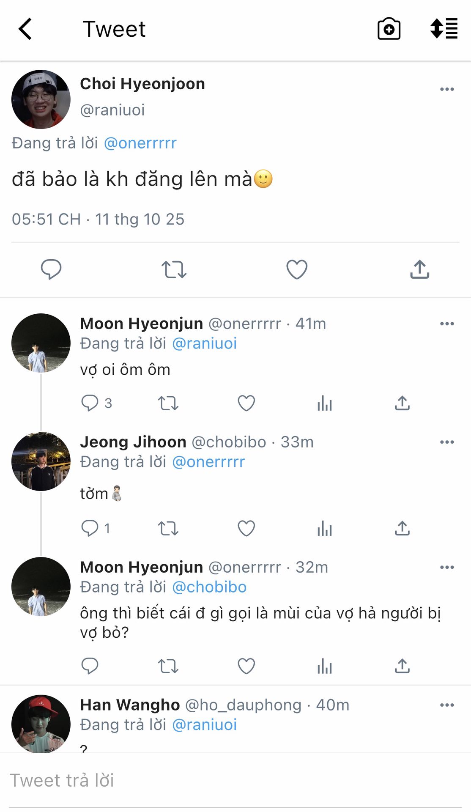Open Han Wangho's profile picture
This screenshot has height=812, width=471.
point(41,724)
